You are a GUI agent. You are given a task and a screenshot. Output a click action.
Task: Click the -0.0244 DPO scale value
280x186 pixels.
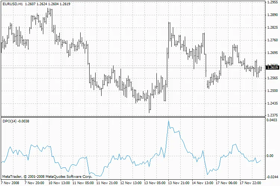click(272, 178)
